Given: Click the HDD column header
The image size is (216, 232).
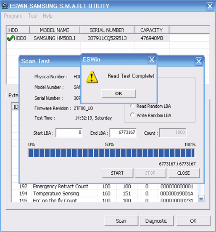Looking at the screenshot, I should point(18,30).
